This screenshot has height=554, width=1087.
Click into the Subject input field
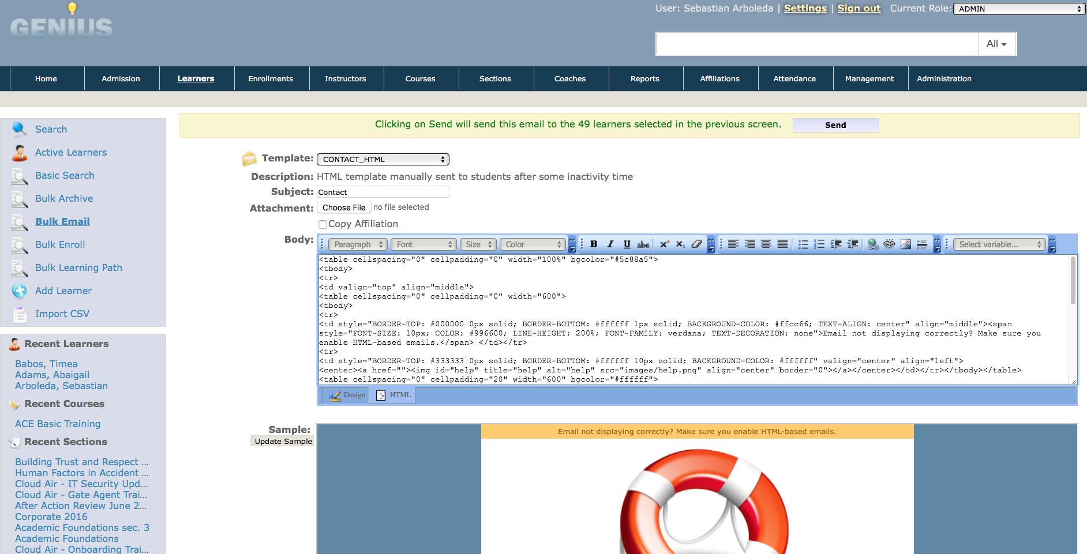coord(383,192)
